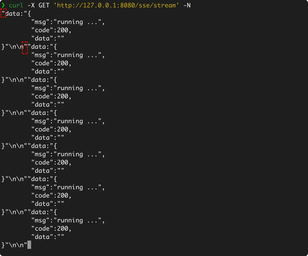Click the first "code":200 line
Screen dimensions: 308x256
tap(51, 30)
